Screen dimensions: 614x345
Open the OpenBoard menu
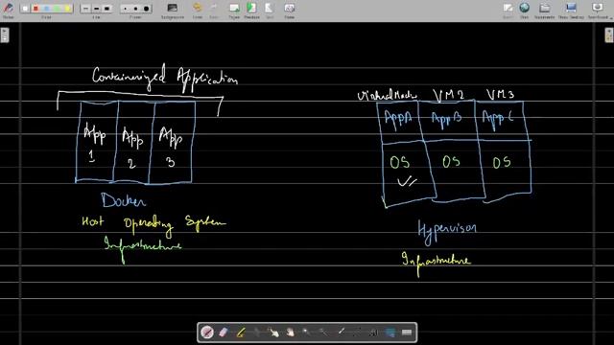point(598,11)
